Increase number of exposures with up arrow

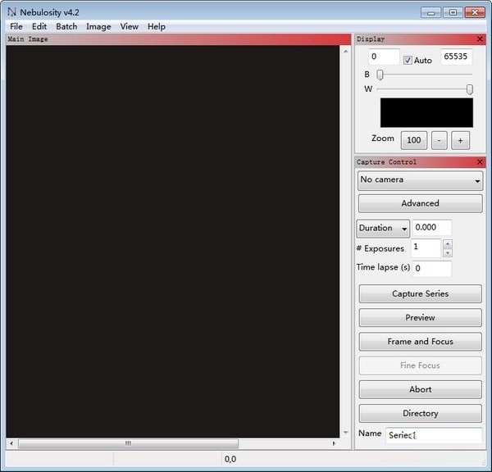click(x=448, y=243)
